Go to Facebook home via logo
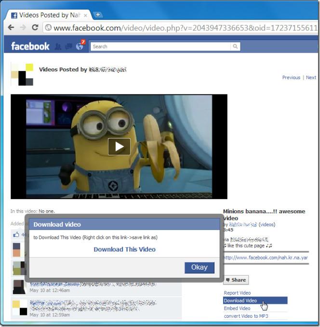Viewport: 320px width, 327px height. pyautogui.click(x=30, y=46)
